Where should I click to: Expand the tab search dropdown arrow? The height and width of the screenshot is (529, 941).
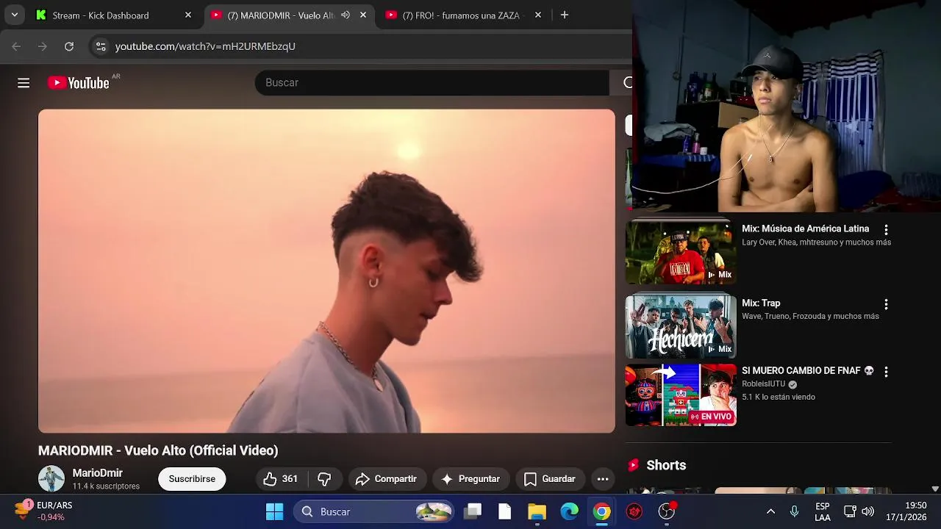point(15,15)
